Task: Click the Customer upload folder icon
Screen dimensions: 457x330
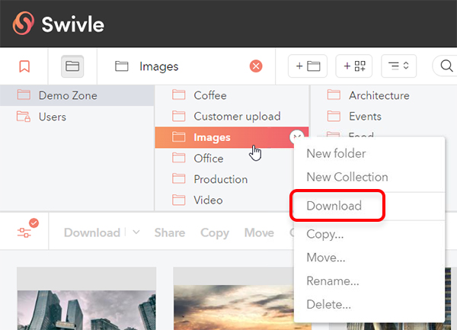Action: [x=179, y=116]
